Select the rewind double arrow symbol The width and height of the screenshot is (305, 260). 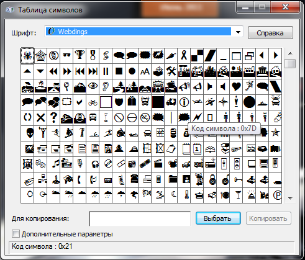point(53,71)
